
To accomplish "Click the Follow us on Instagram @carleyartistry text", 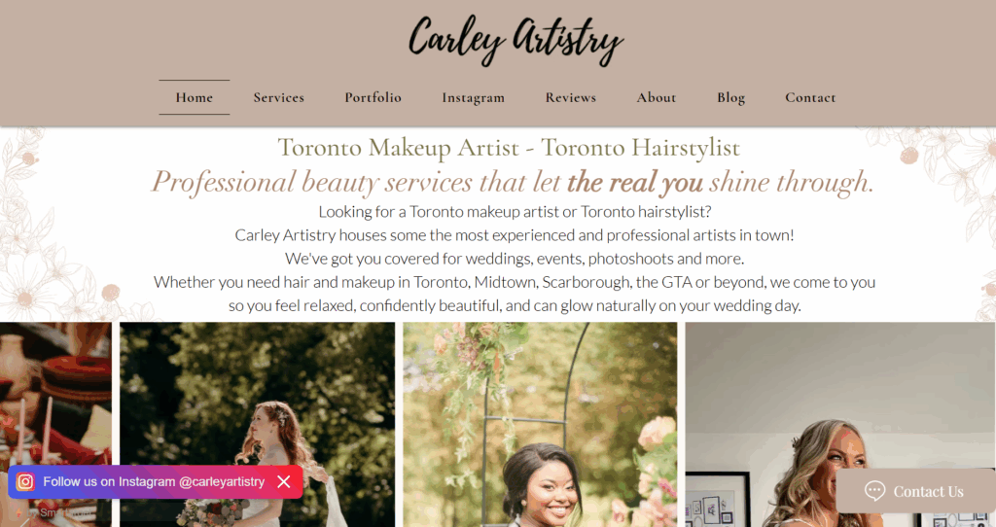I will (x=154, y=482).
